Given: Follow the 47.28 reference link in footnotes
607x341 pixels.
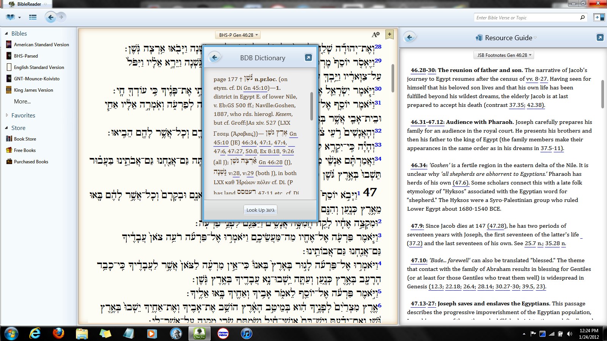Looking at the screenshot, I should (496, 226).
